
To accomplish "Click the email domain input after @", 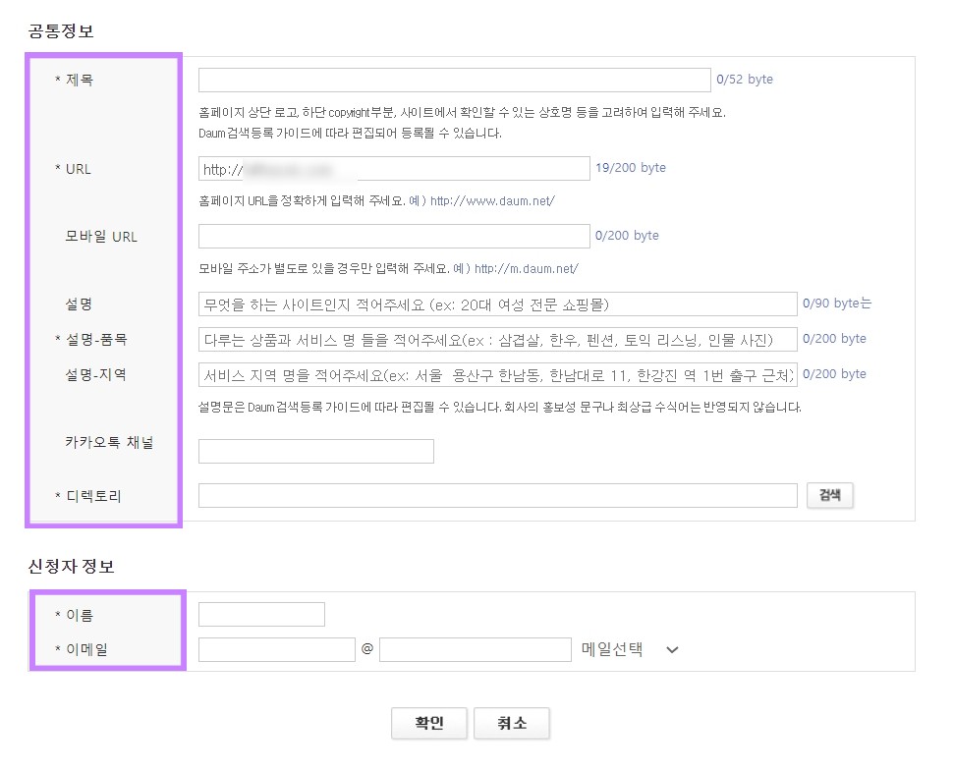I will [x=475, y=649].
